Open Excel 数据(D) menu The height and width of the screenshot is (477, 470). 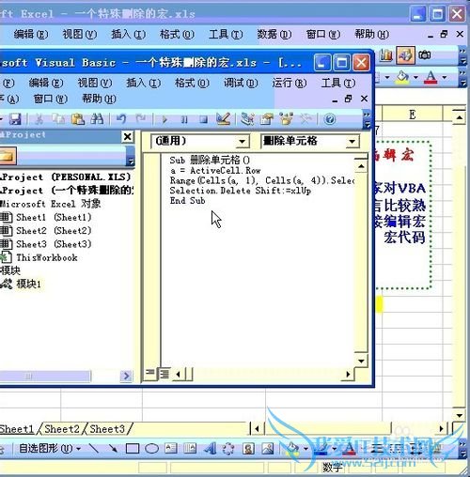tap(274, 34)
